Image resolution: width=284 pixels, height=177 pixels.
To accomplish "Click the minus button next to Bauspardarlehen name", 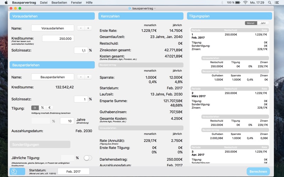I will click(x=81, y=77).
